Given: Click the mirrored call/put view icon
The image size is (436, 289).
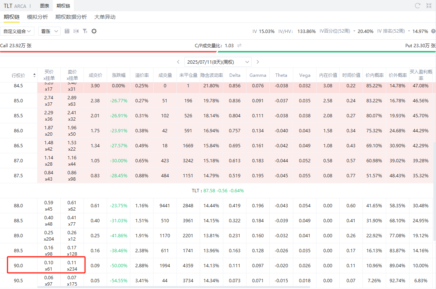Looking at the screenshot, I should click(76, 31).
